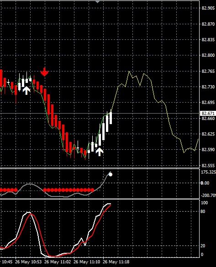Click the gray chart shift triangle marker
The width and height of the screenshot is (216, 267).
[x=97, y=2]
